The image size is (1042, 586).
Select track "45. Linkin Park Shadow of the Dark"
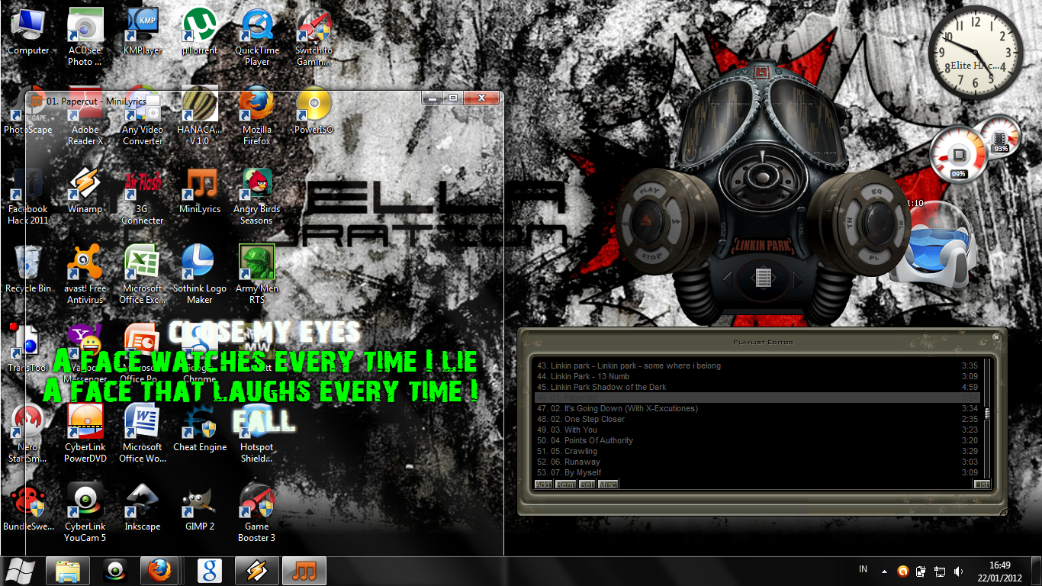click(x=757, y=387)
